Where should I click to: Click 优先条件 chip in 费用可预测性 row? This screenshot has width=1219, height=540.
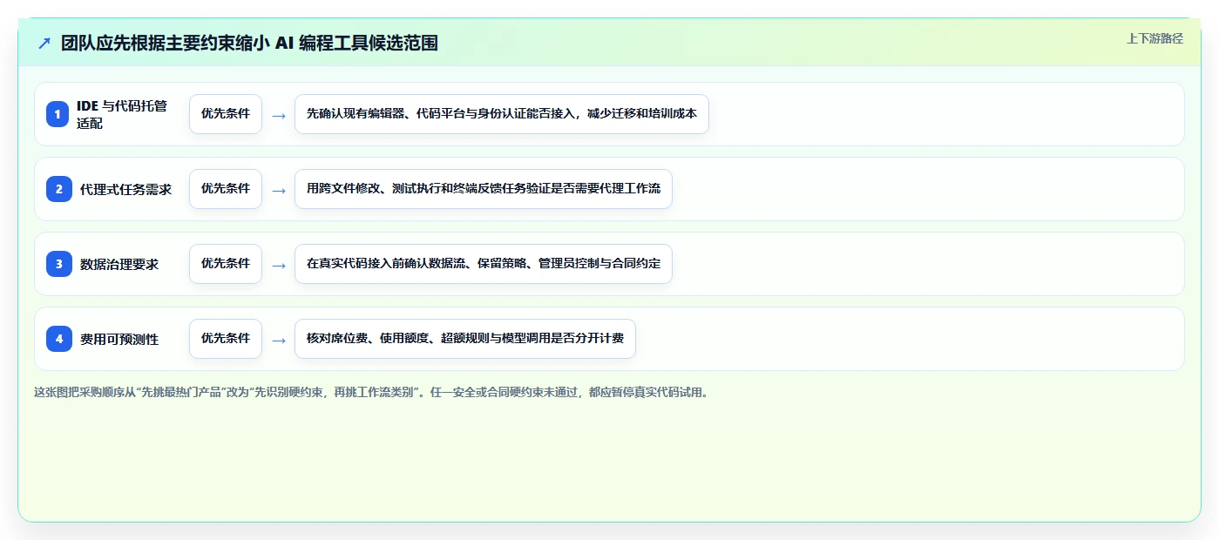coord(226,339)
